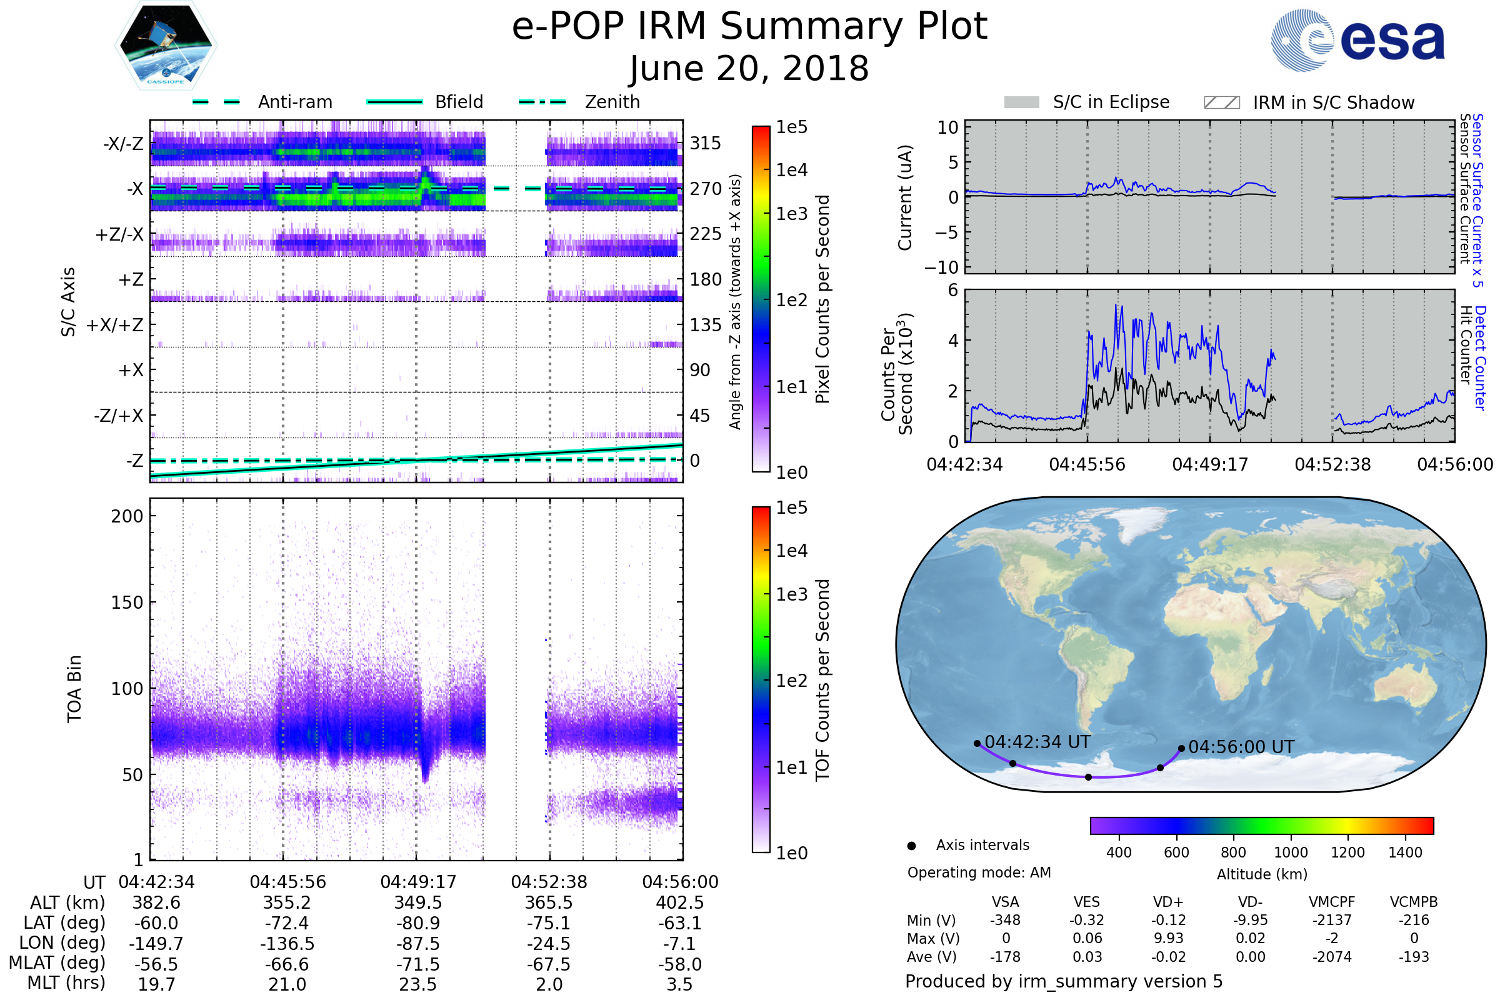The image size is (1500, 1000).
Task: Click the CASSIOPE satellite hexagon logo
Action: tap(166, 46)
